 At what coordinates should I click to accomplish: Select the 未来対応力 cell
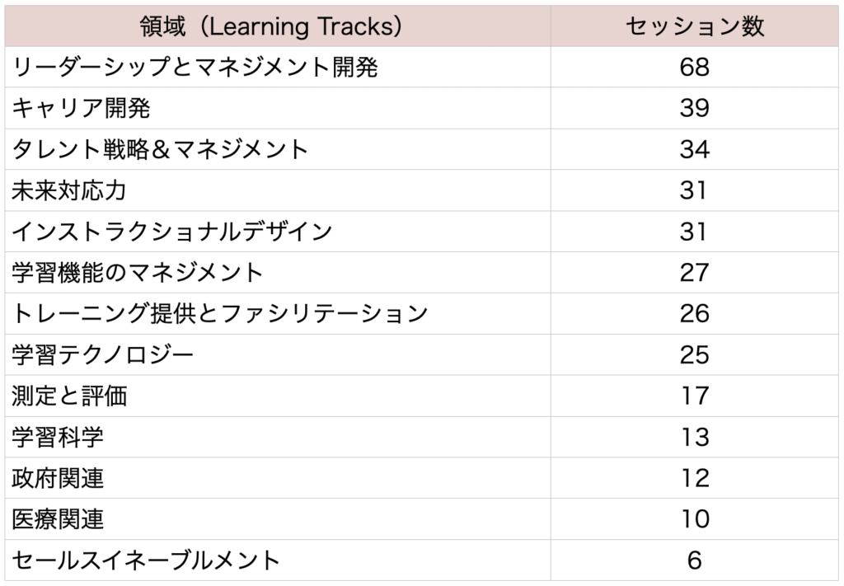pos(278,190)
